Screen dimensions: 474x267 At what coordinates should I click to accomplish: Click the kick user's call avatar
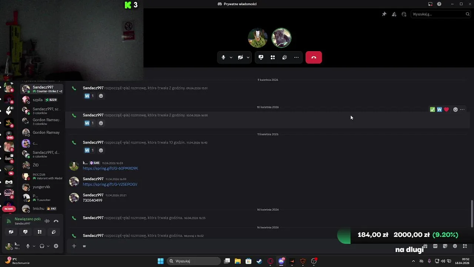257,38
